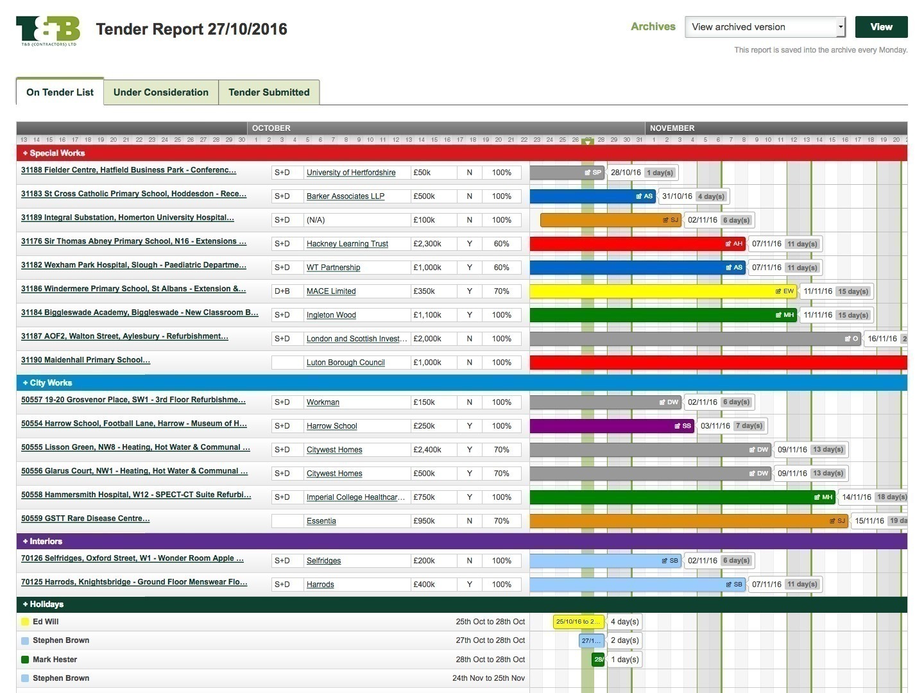Screen dimensions: 924x693
Task: Click edit icon on Fielder Centre SP bar
Action: point(587,173)
